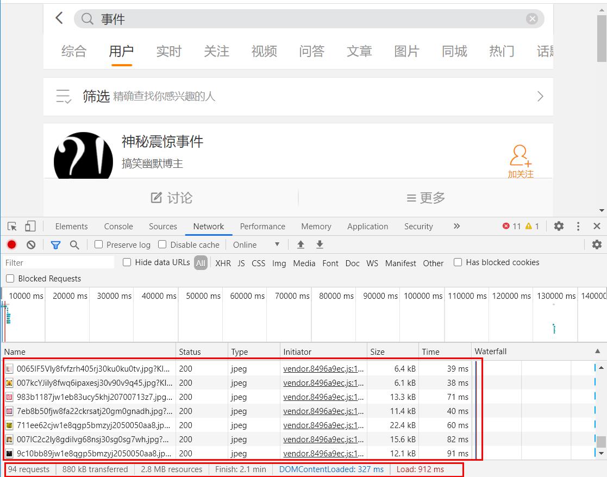Open the Security tab
This screenshot has height=477, width=607.
click(418, 227)
